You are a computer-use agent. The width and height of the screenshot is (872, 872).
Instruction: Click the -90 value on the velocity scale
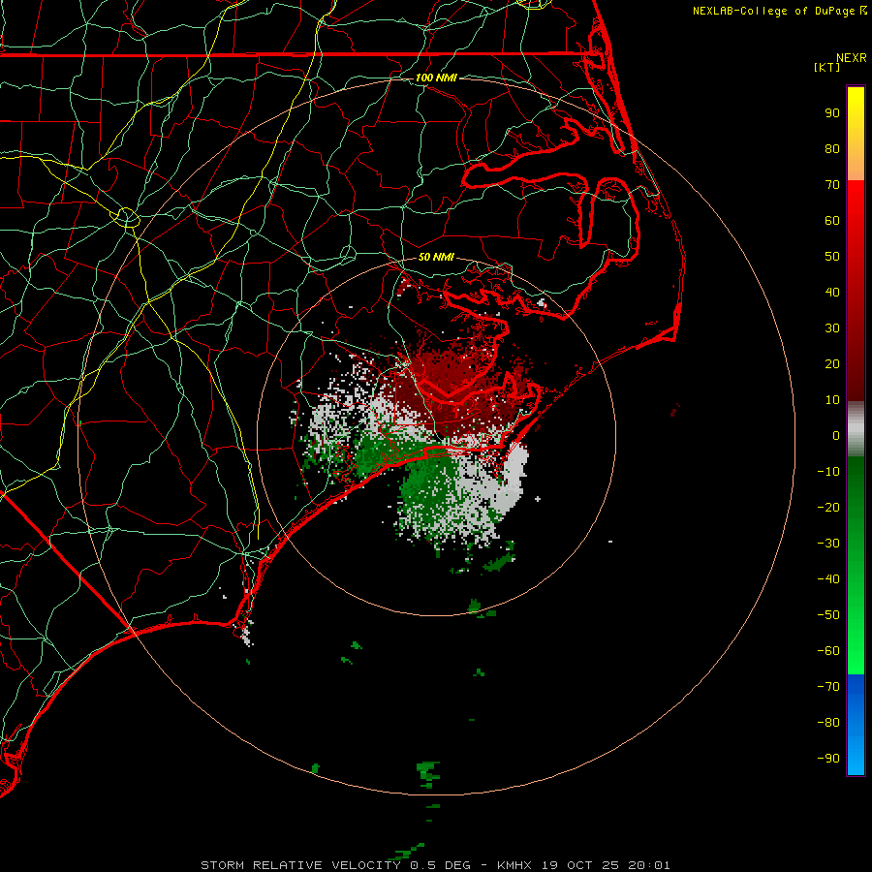click(x=828, y=759)
